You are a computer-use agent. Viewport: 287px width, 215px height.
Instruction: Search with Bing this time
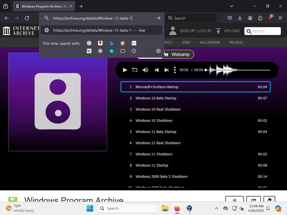112,43
